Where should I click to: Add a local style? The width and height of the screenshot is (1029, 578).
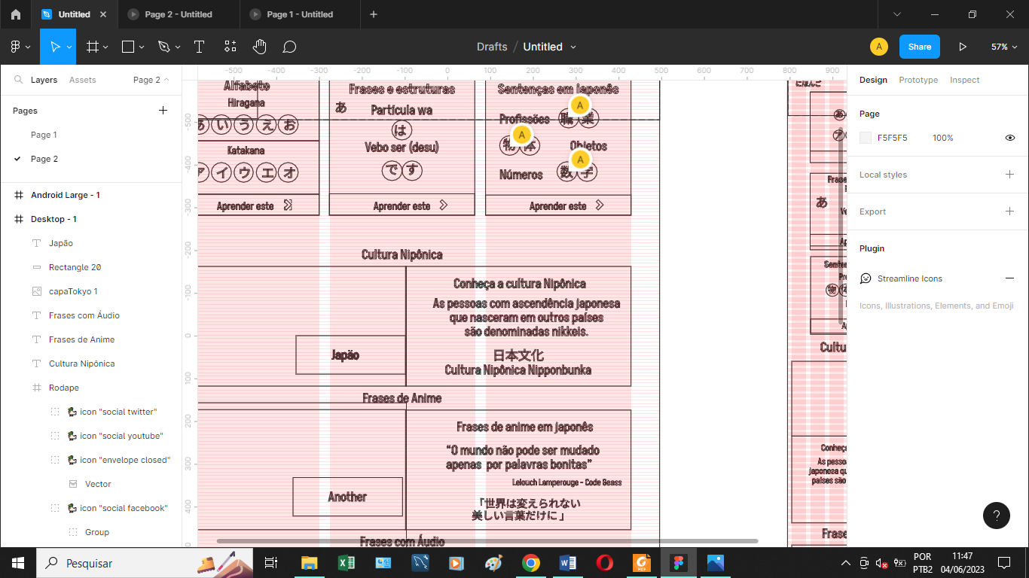[1009, 175]
